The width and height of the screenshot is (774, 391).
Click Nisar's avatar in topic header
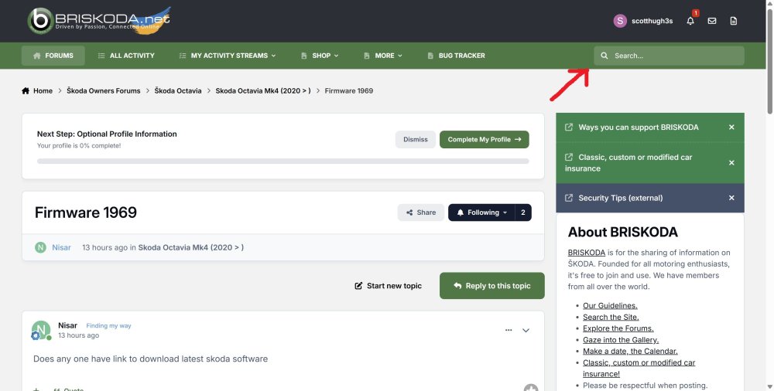point(40,247)
